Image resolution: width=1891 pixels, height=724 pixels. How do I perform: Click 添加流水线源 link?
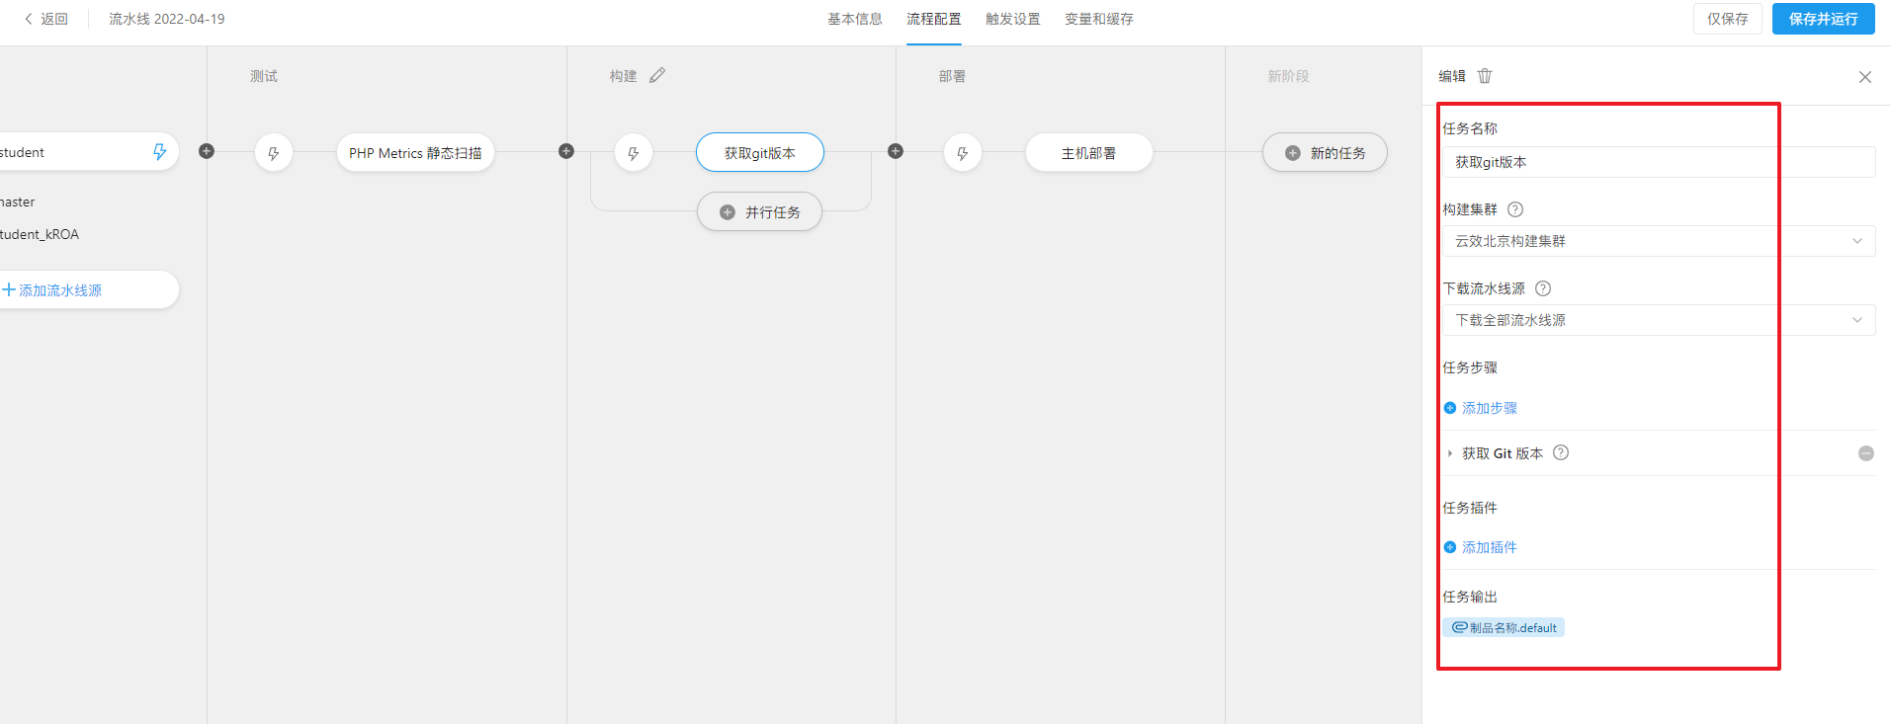[52, 290]
